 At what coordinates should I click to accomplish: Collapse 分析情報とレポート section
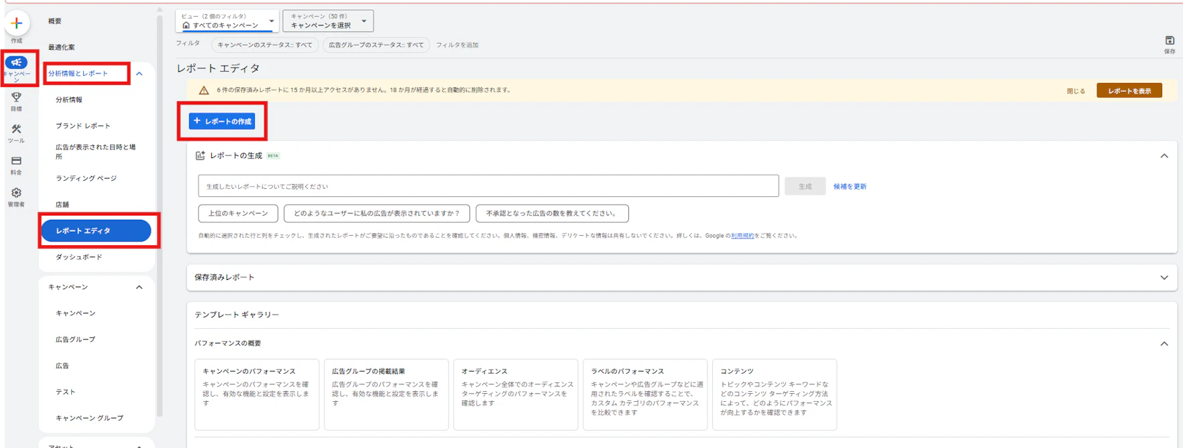point(139,74)
